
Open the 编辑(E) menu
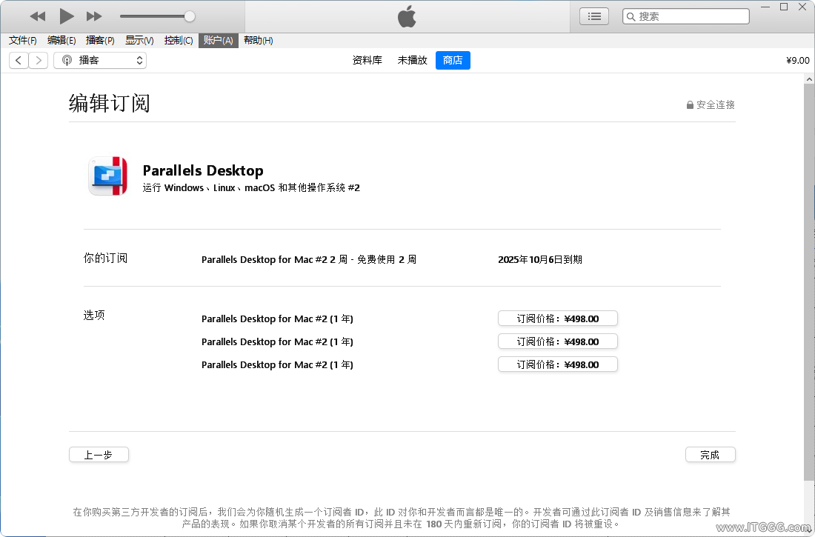pos(61,41)
